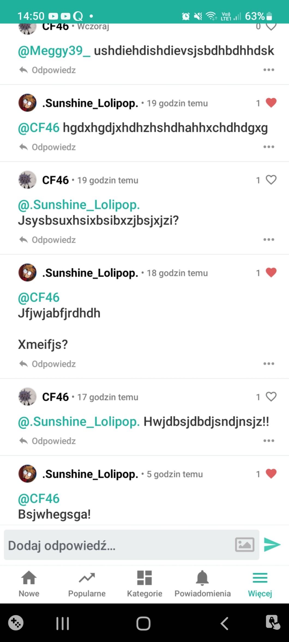Open the Android recent apps button
Screen dimensions: 289x642
coord(62,623)
